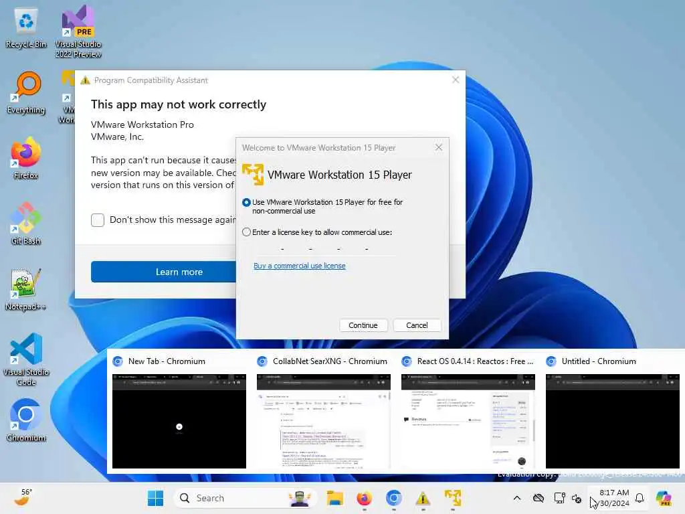Show hidden system tray icons

coord(517,498)
